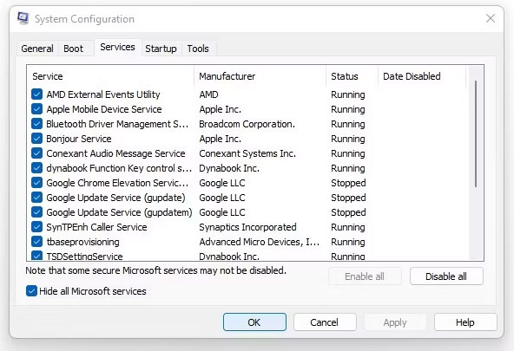The width and height of the screenshot is (514, 351).
Task: Toggle Bluetooth Driver Management service checkbox
Action: tap(36, 124)
